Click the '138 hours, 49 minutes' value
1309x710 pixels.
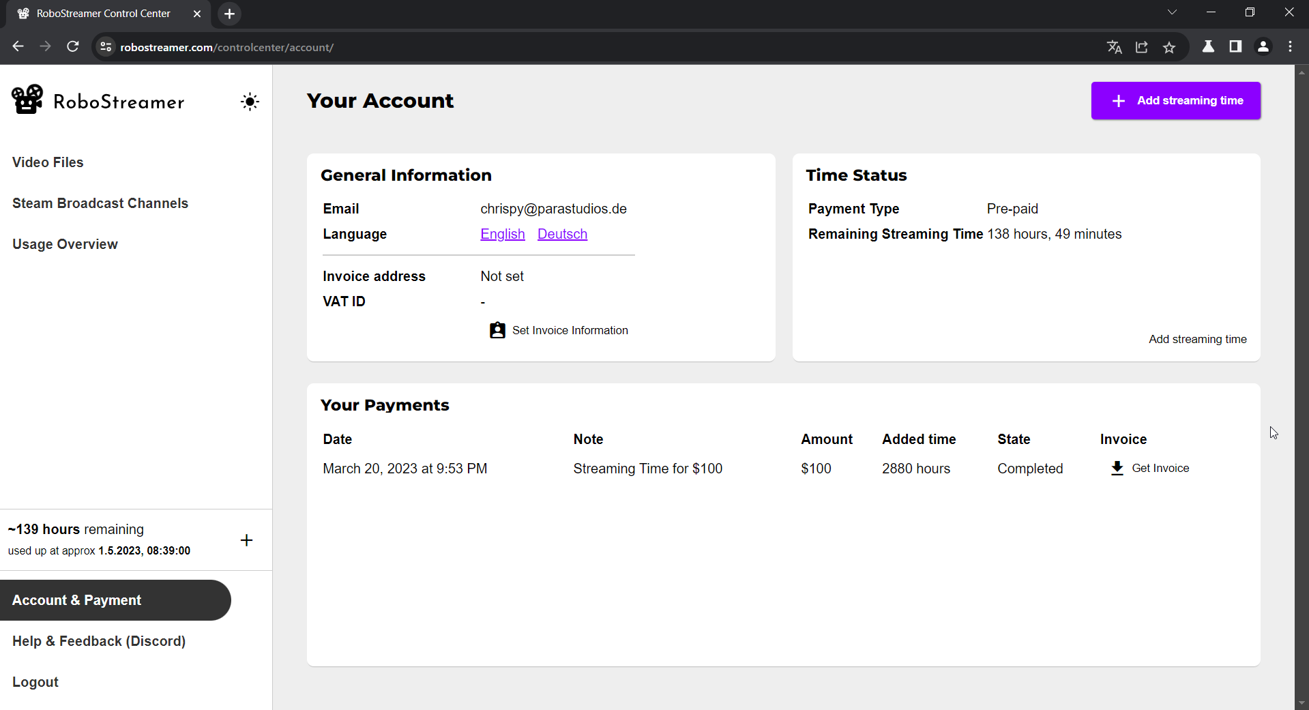(x=1054, y=234)
